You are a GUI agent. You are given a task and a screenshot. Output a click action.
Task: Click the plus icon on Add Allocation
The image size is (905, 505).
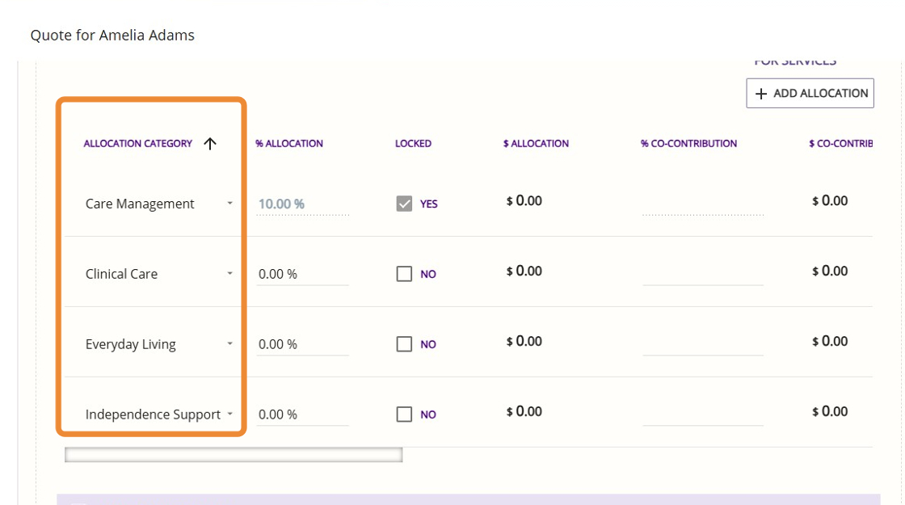760,94
